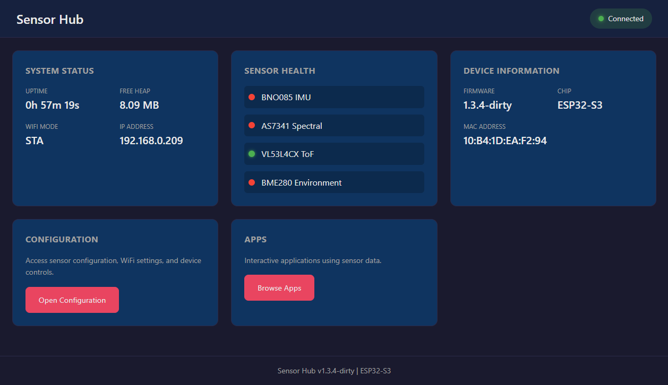Viewport: 668px width, 385px height.
Task: Click the red indicator beside BME280 Environment
Action: 252,182
